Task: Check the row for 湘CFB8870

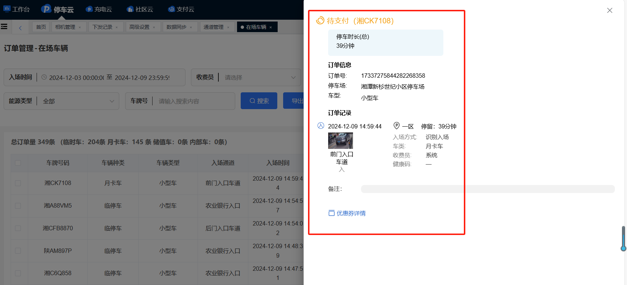Action: 18,228
